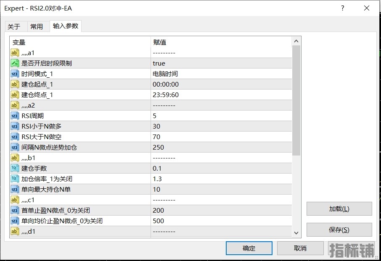Click the boolean icon beside 是否开启时段限制

(15, 63)
